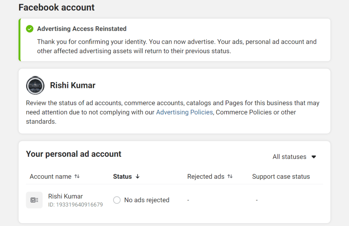Select the ad account card icon in table row
Screen dimensions: 349x226
[34, 200]
